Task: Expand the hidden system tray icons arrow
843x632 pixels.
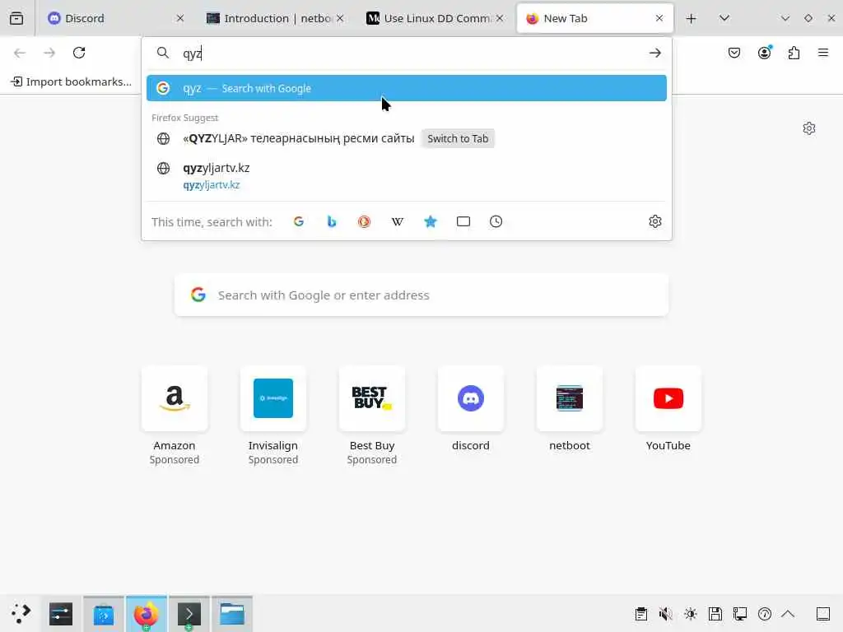Action: click(x=788, y=614)
